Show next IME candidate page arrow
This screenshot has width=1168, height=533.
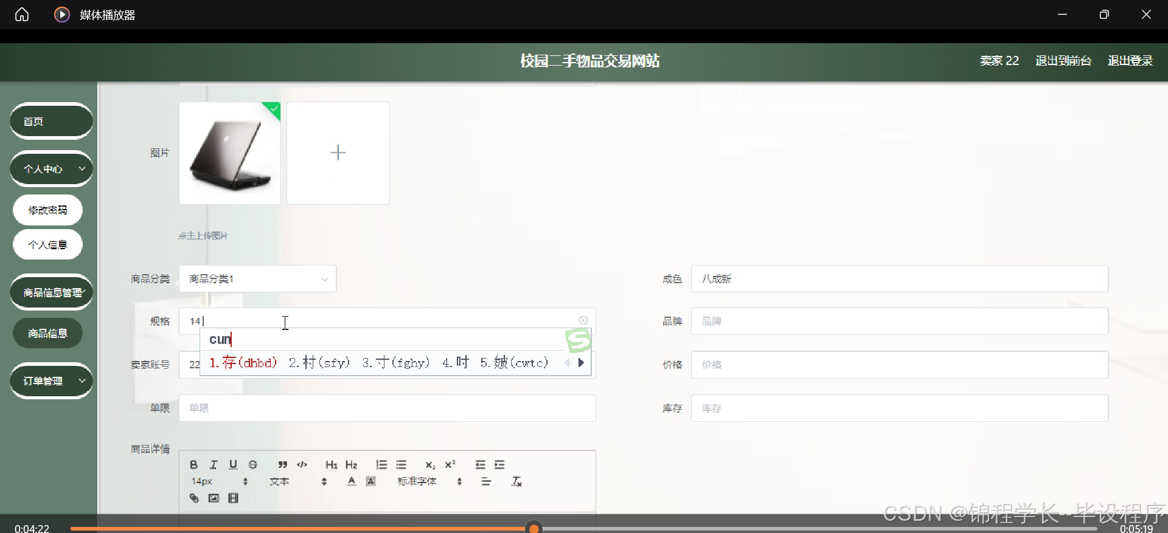[x=581, y=363]
